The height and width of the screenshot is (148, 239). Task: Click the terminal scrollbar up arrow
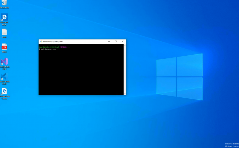pyautogui.click(x=125, y=45)
